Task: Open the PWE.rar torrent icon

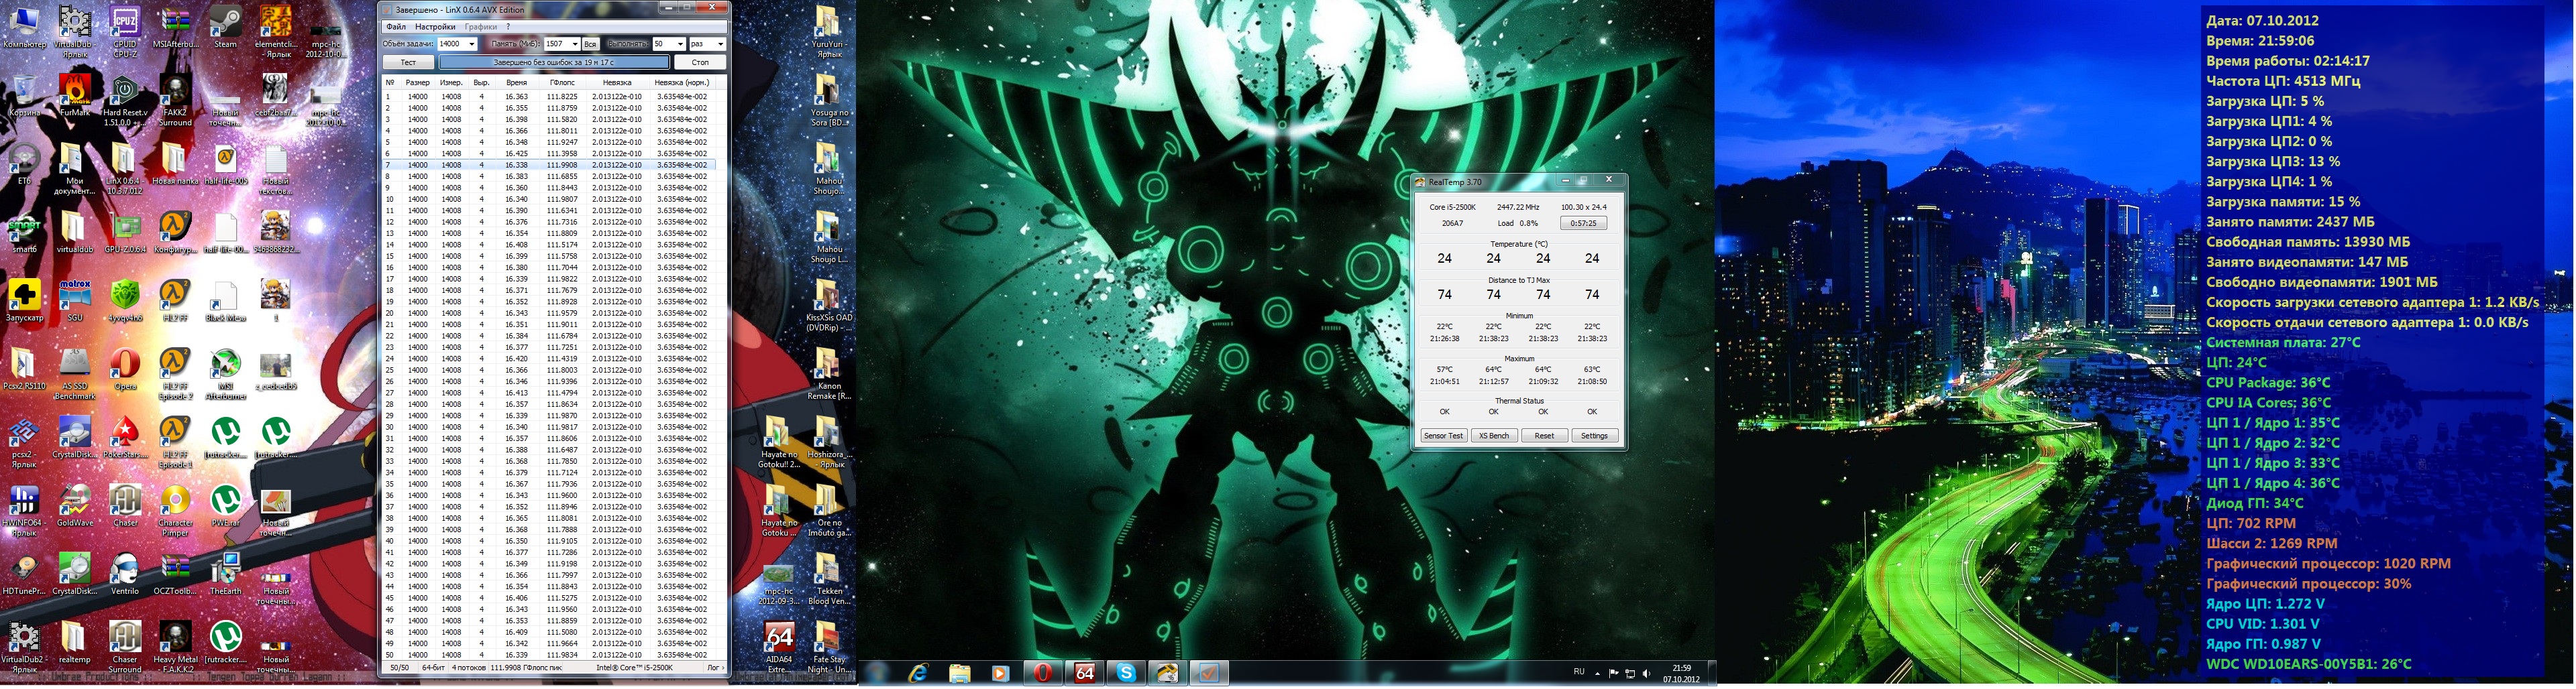Action: pyautogui.click(x=225, y=506)
